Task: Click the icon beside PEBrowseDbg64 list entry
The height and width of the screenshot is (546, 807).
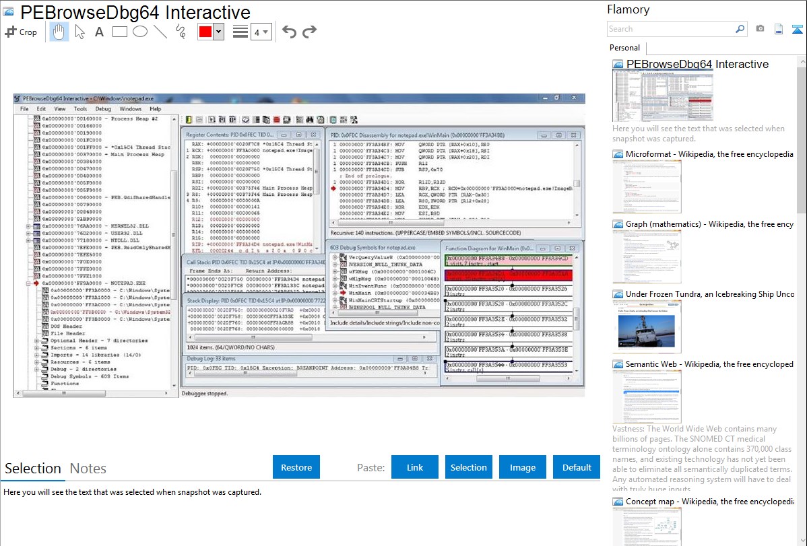Action: (618, 65)
